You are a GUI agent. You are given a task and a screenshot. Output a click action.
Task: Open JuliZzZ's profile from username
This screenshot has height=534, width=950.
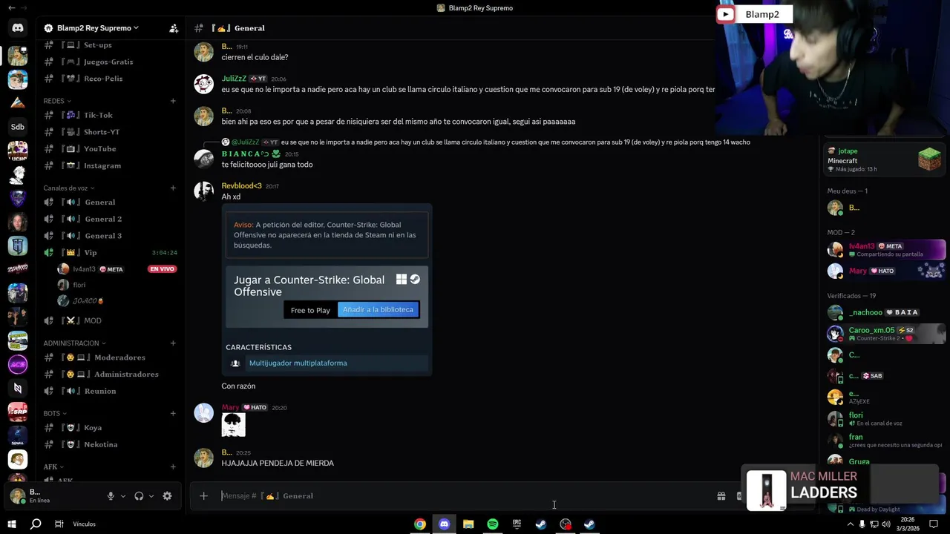234,79
